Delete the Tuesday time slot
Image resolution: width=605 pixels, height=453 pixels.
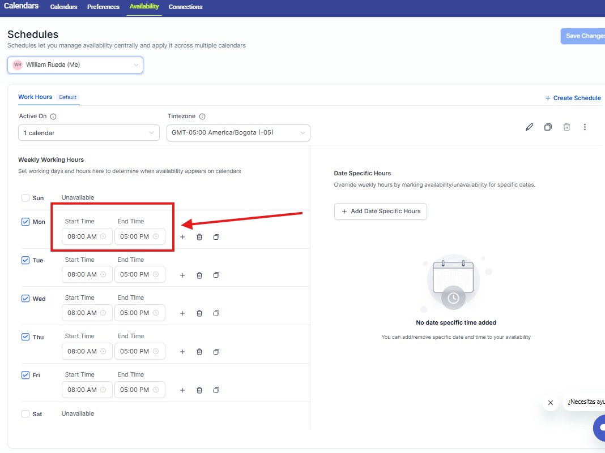pos(199,275)
